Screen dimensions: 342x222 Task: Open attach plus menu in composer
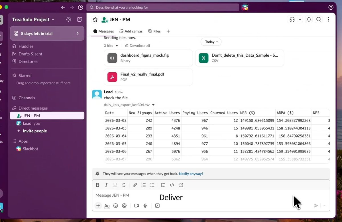[98, 205]
